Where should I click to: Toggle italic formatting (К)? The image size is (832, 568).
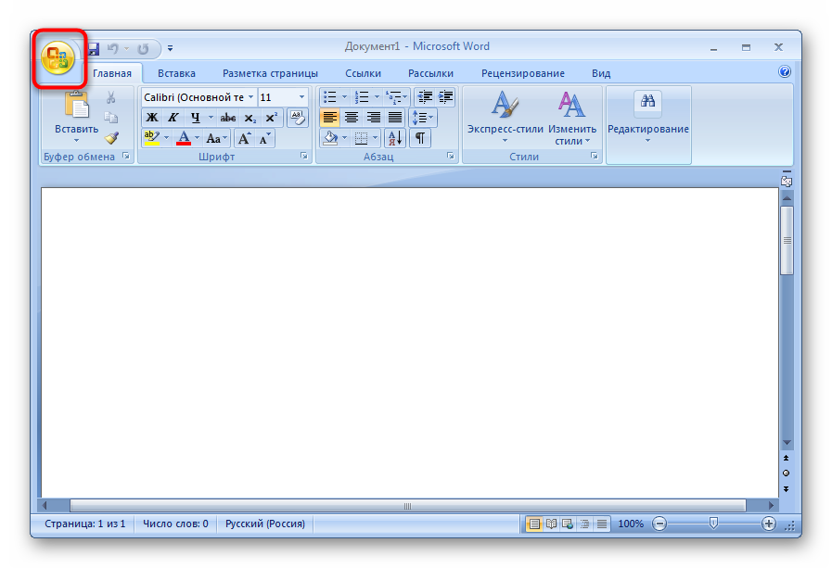[x=173, y=118]
